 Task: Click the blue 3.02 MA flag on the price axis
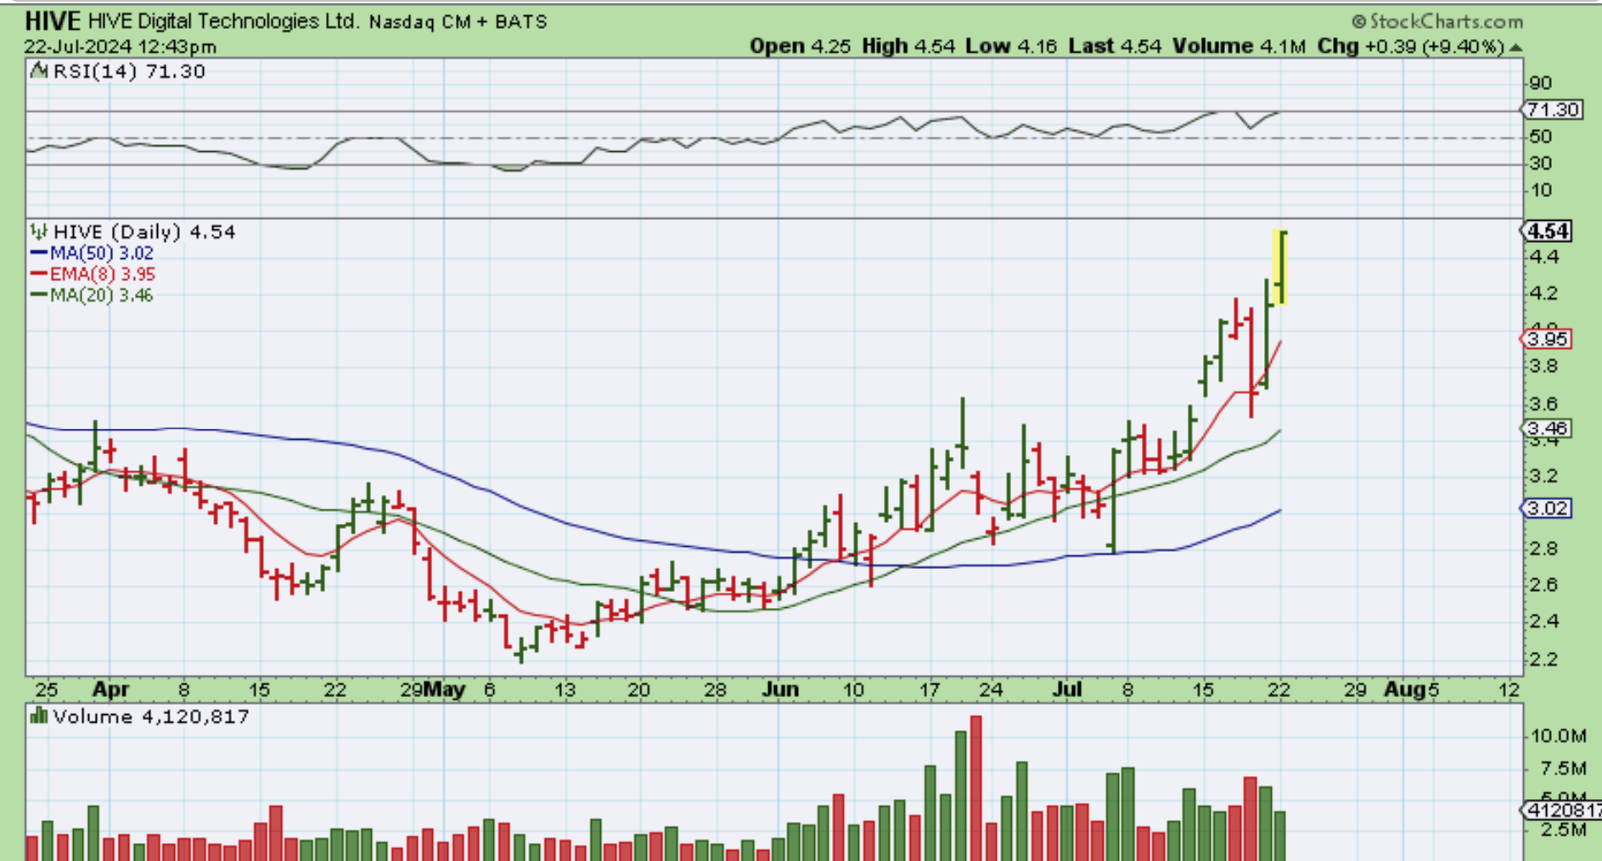click(1546, 508)
